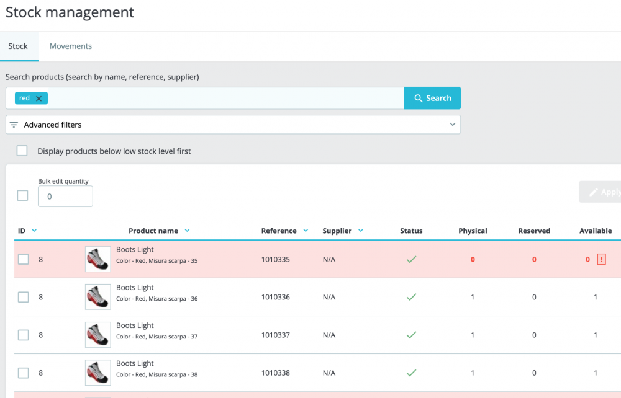Sort by Supplier column arrow
The image size is (621, 398).
click(x=361, y=231)
